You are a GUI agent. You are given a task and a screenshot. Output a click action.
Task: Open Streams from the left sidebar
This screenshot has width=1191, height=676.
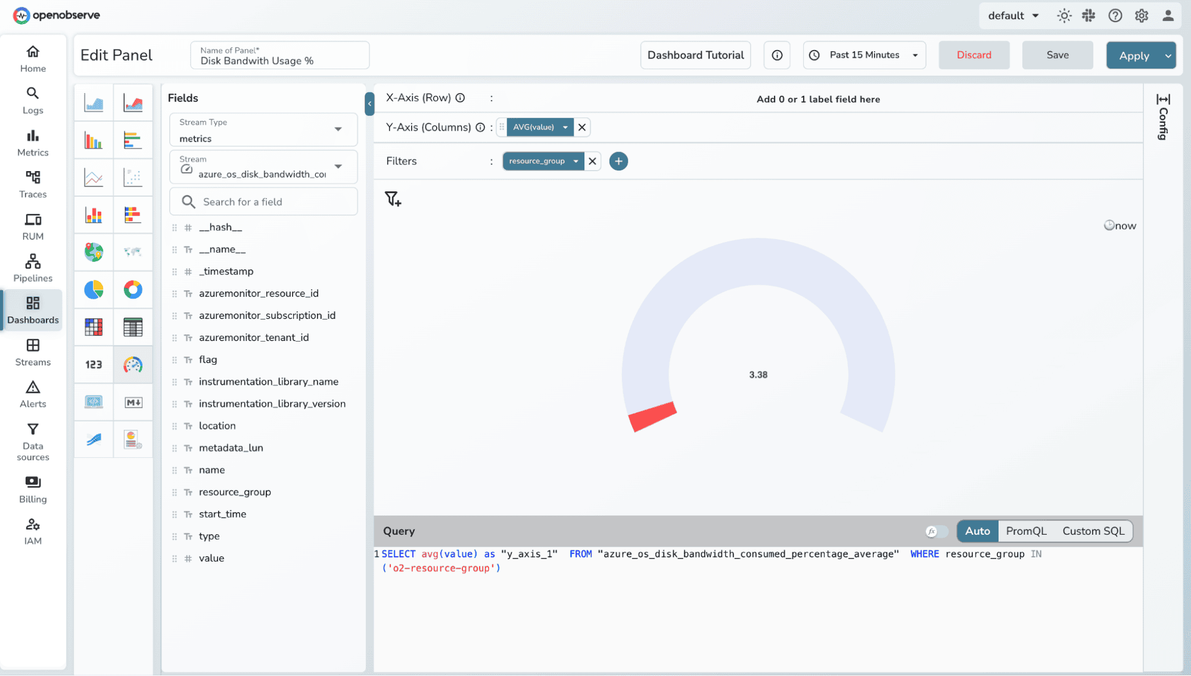pos(33,352)
